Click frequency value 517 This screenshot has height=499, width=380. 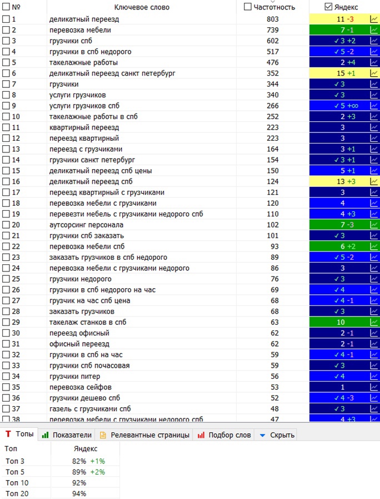(273, 52)
